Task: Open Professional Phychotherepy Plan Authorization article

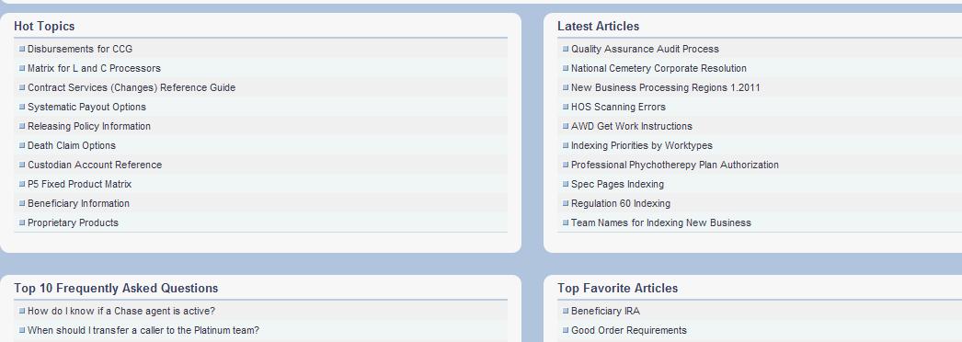Action: point(675,165)
